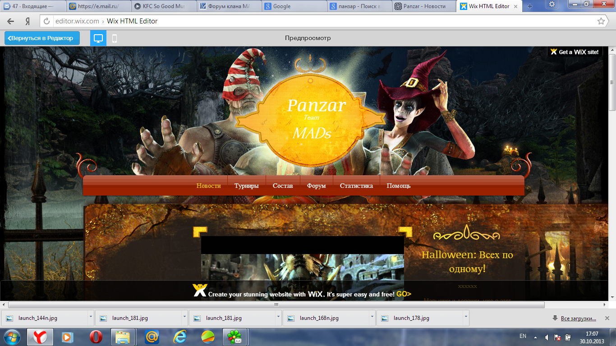
Task: Open second launch_181.jpg download dropdown arrow
Action: click(x=278, y=317)
